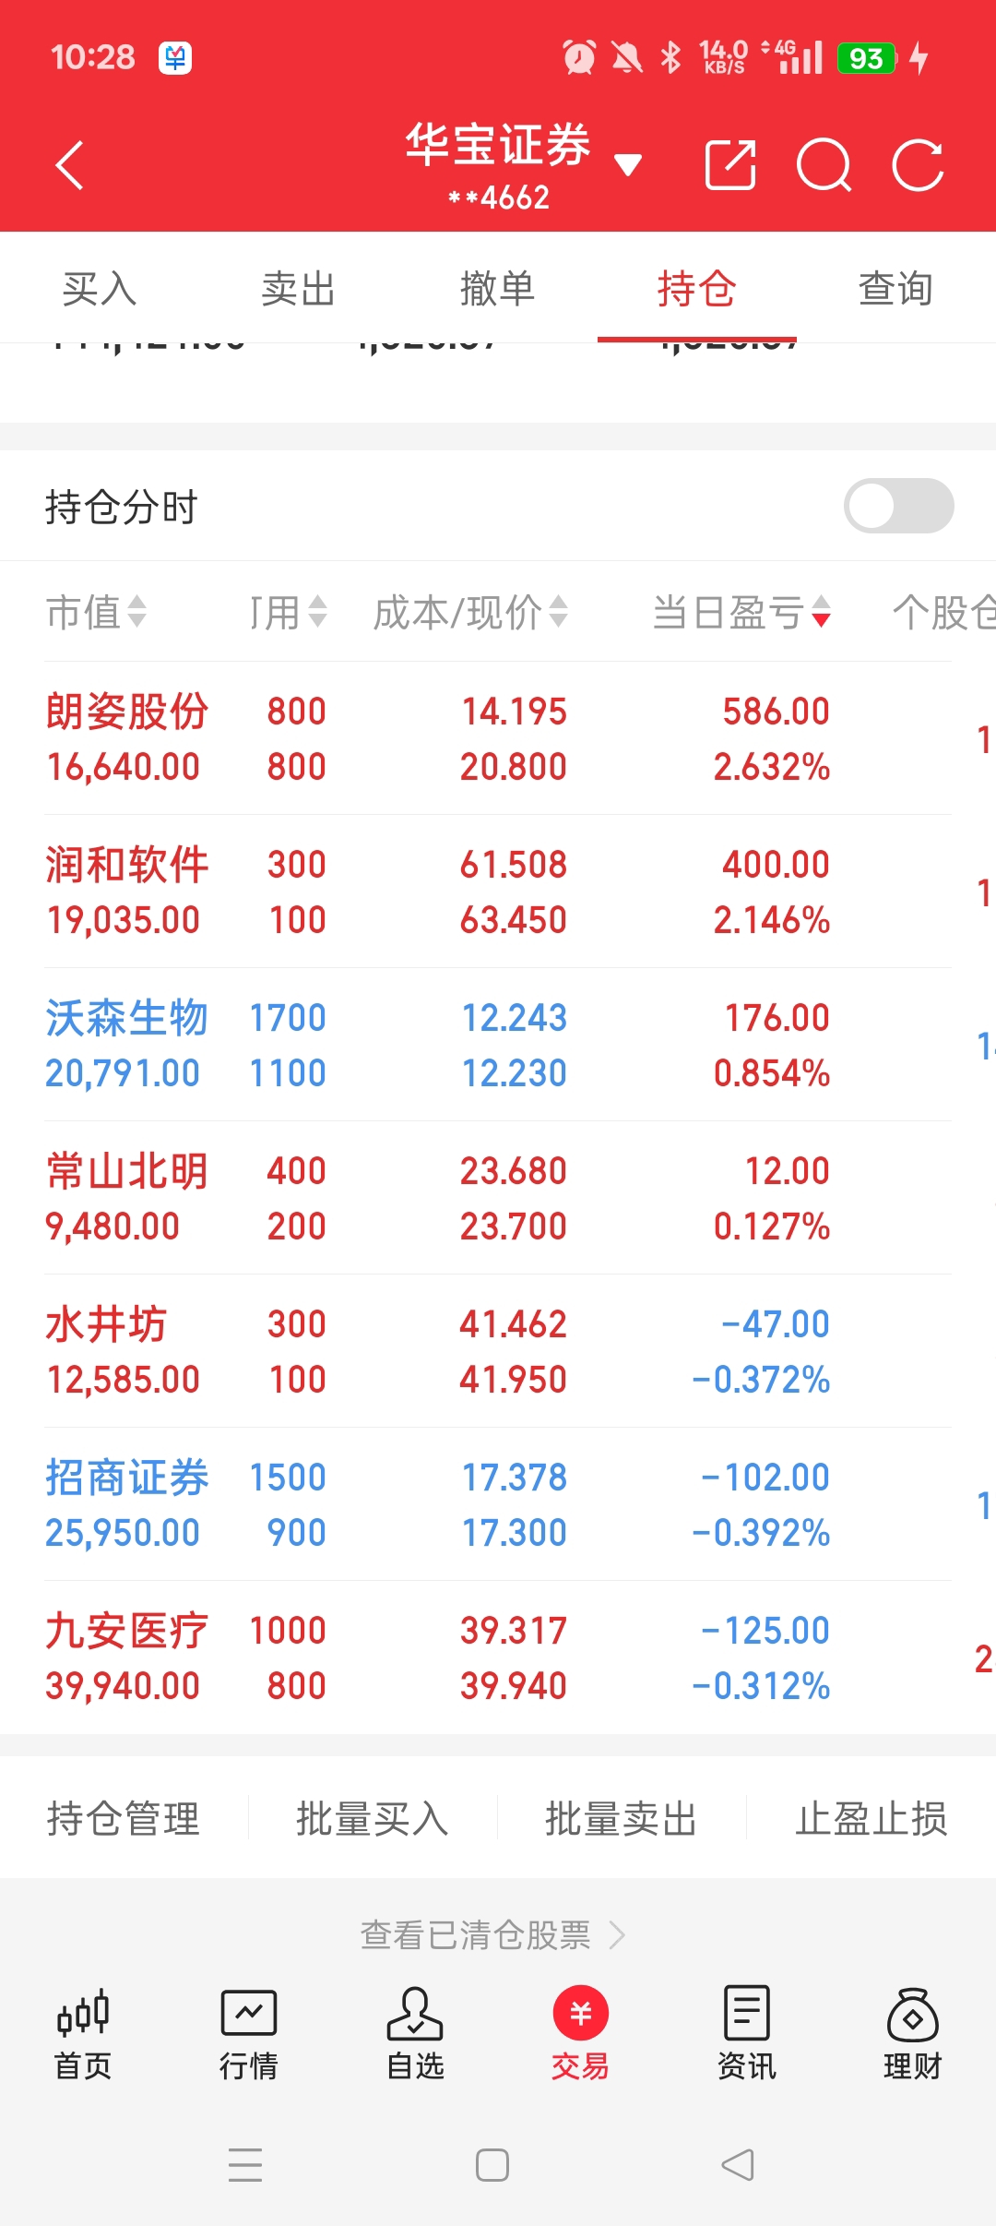Sort holdings by 市值 column

point(96,612)
